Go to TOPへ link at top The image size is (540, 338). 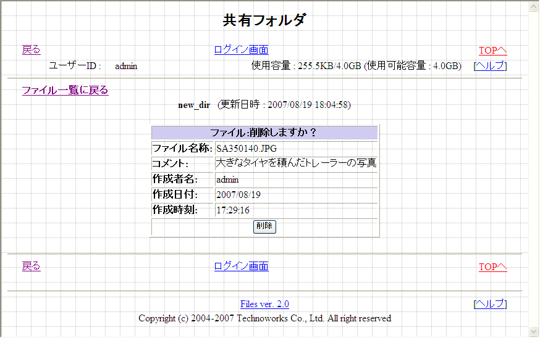click(x=492, y=51)
